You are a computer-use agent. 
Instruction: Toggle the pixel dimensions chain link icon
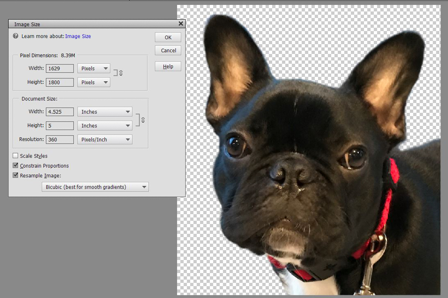coord(121,73)
